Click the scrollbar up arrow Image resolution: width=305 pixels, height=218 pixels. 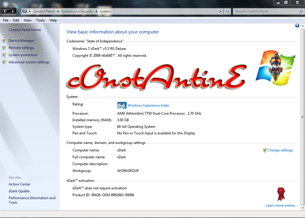click(x=303, y=26)
